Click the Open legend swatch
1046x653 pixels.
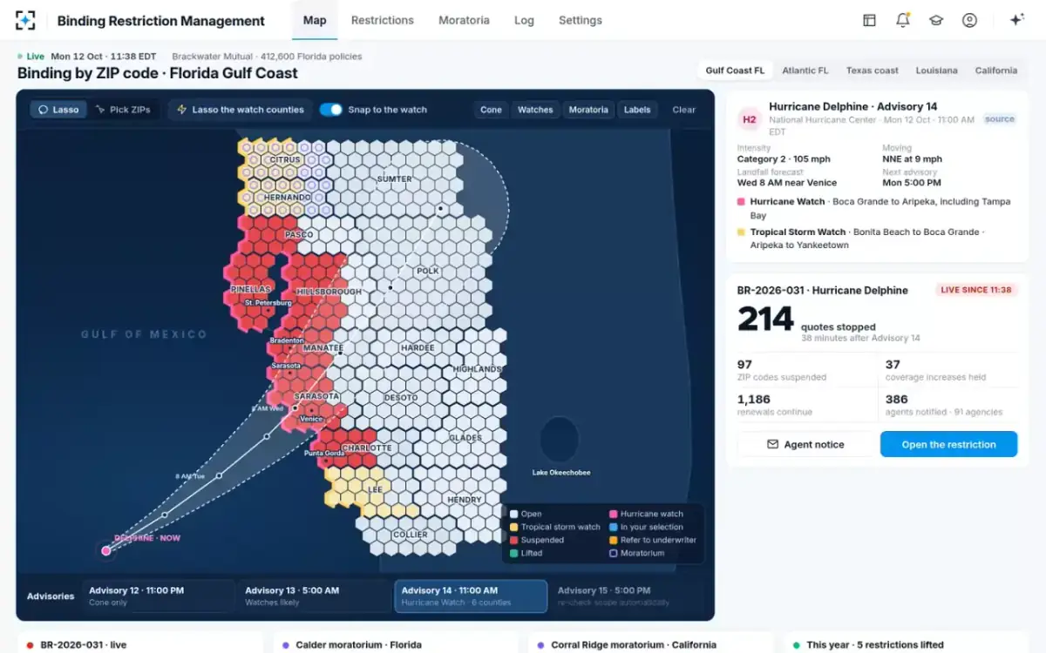[514, 514]
